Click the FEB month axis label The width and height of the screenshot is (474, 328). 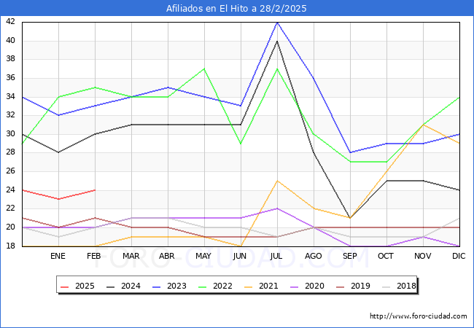(94, 256)
